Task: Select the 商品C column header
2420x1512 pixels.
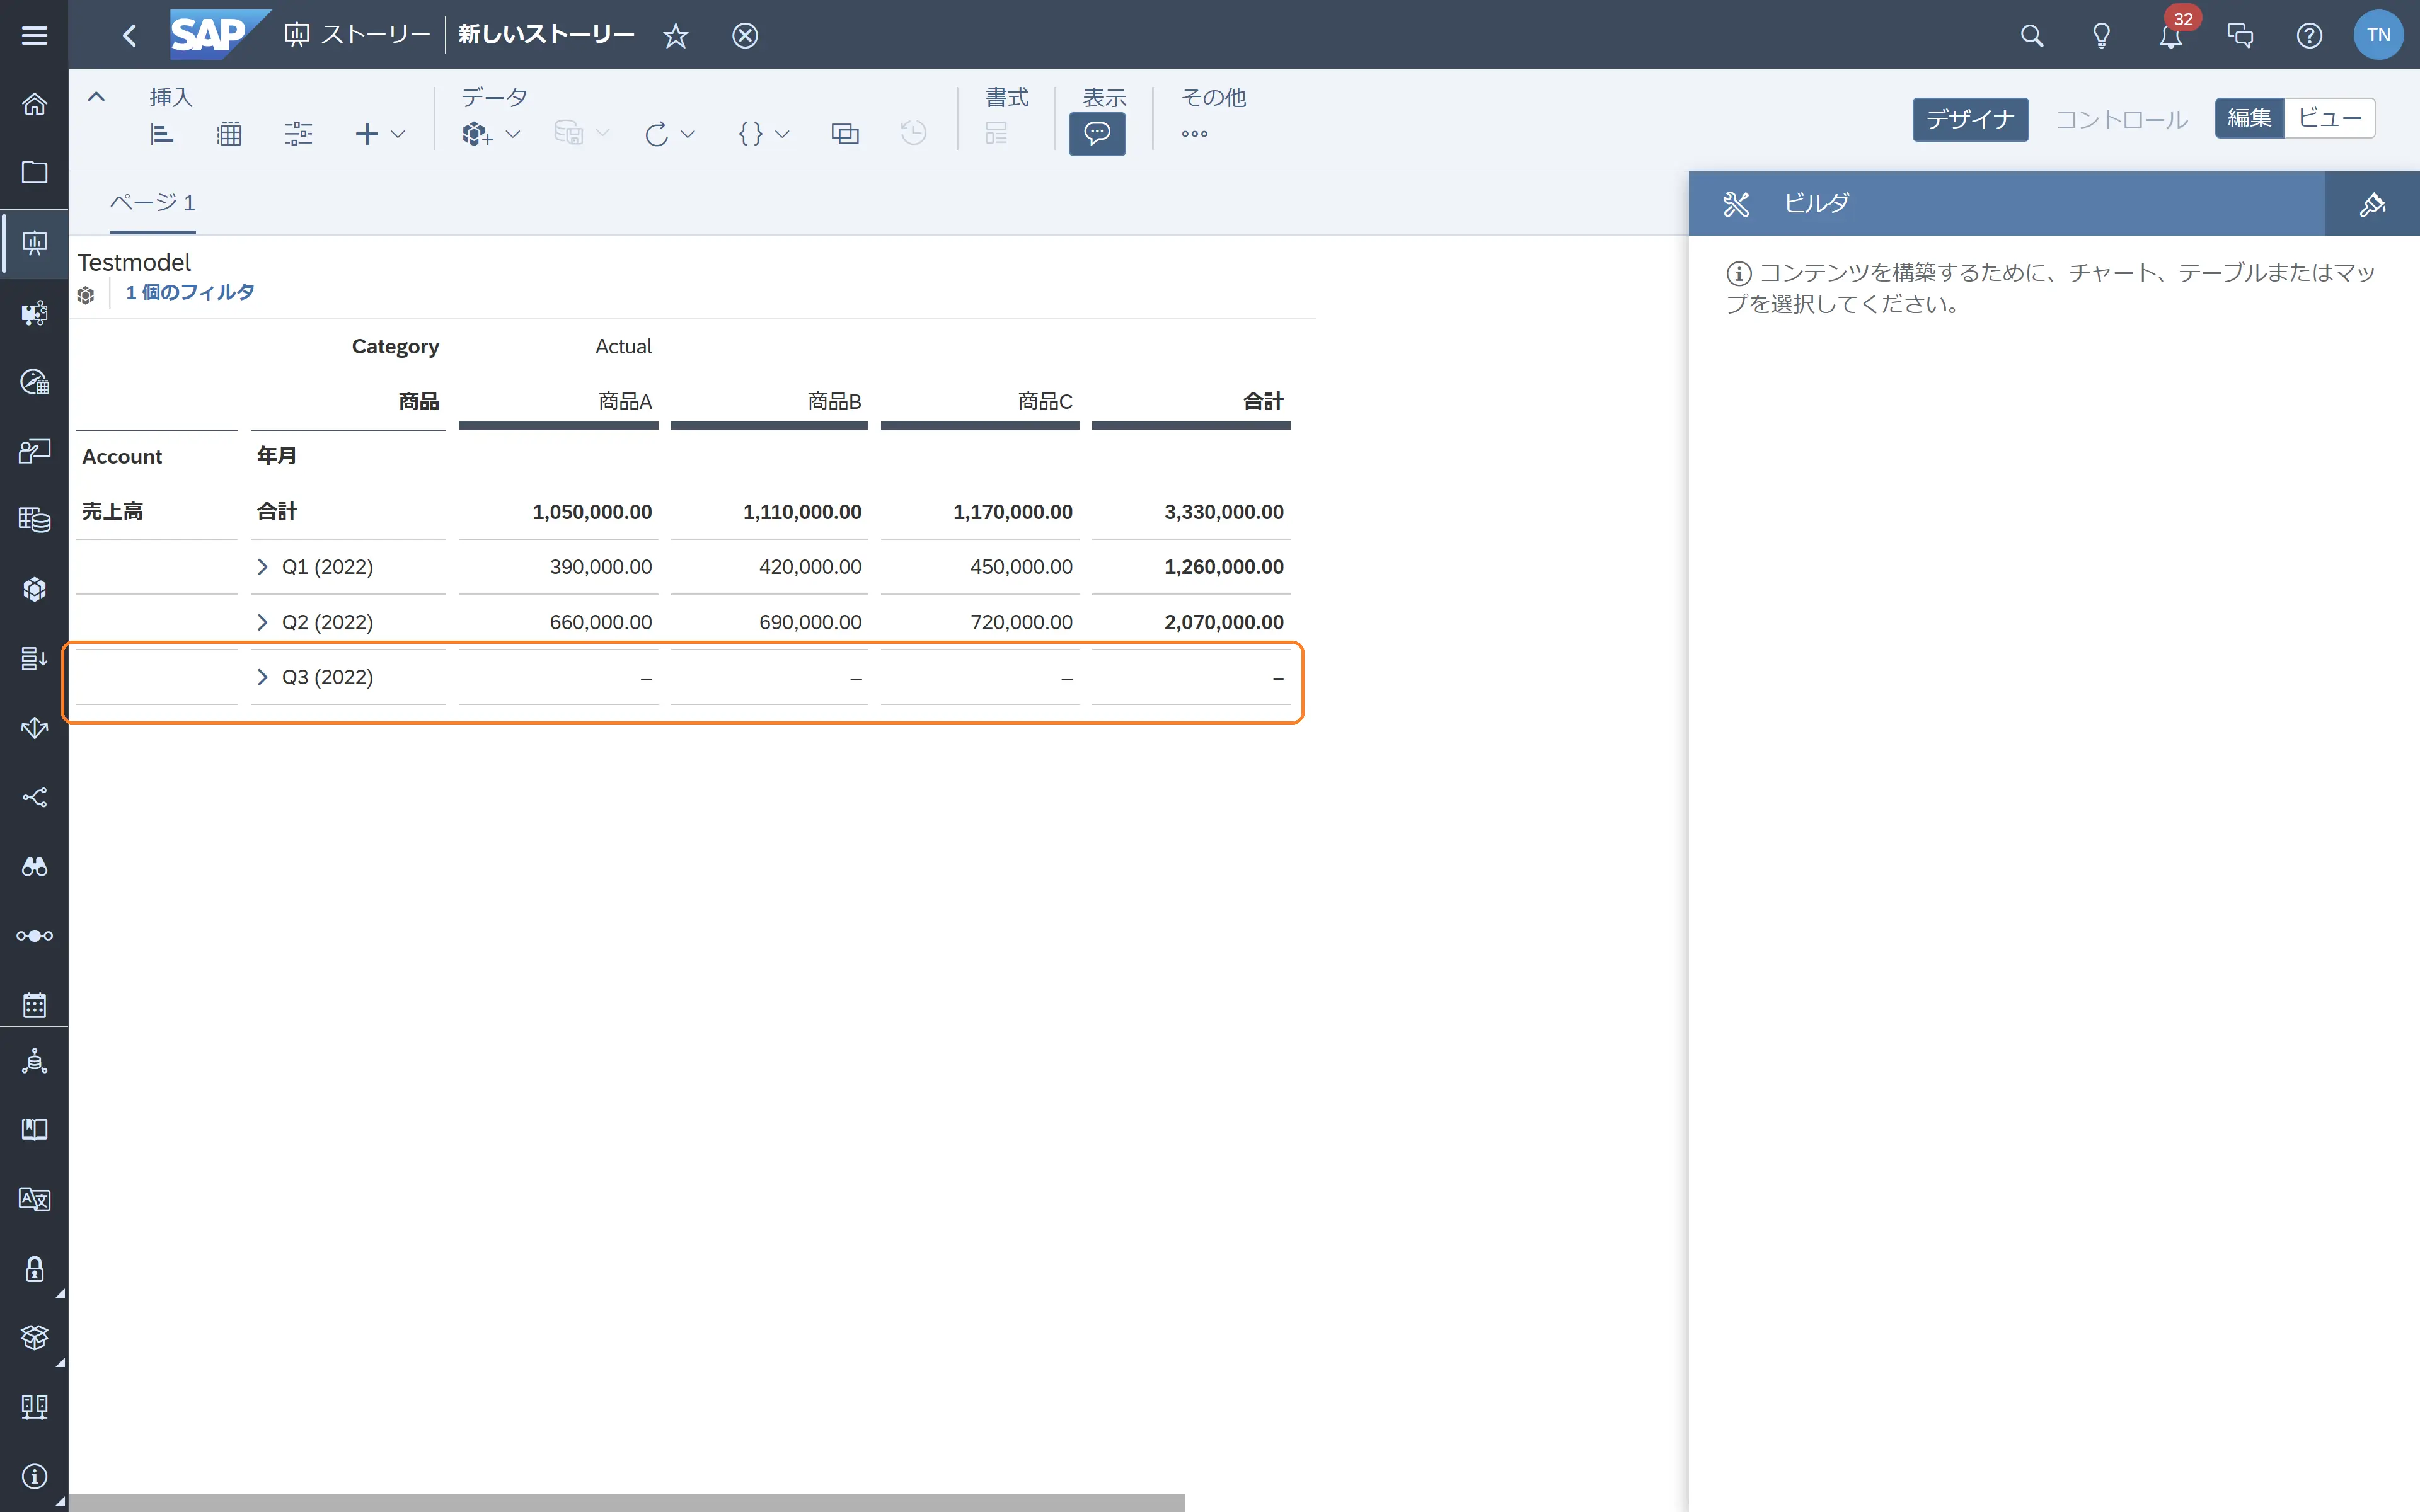Action: [x=1045, y=401]
